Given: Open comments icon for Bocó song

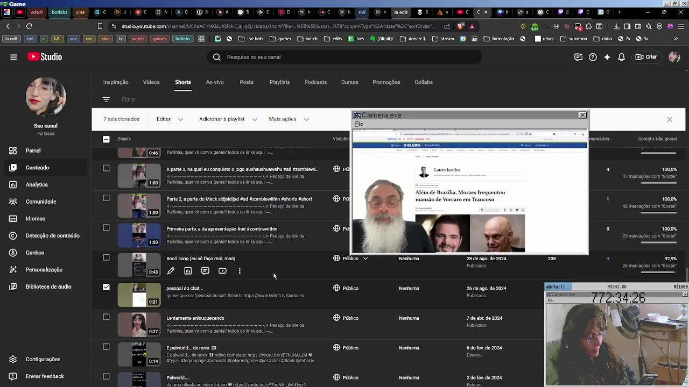Looking at the screenshot, I should coord(205,271).
